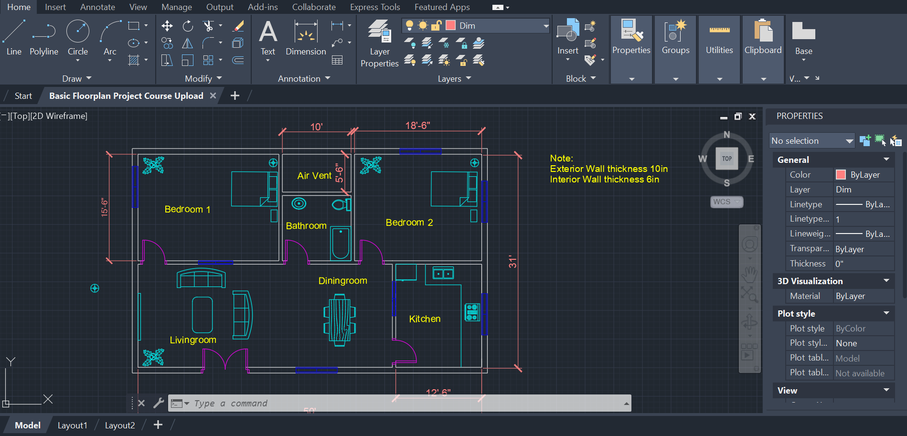Viewport: 907px width, 436px height.
Task: Open the Express Tools ribbon tab
Action: point(375,7)
